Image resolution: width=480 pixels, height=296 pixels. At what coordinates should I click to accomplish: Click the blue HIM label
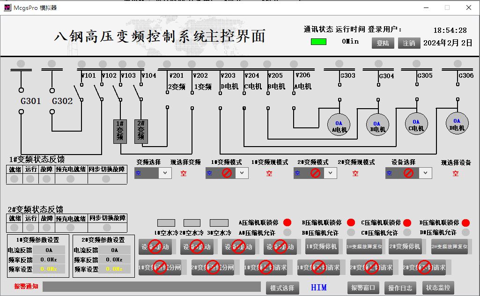point(319,288)
